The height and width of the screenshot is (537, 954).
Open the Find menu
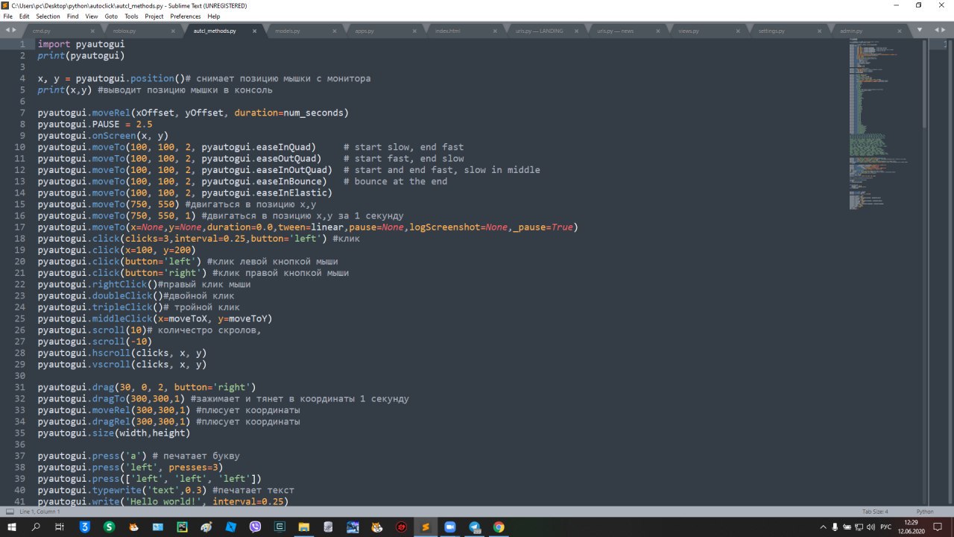(72, 16)
